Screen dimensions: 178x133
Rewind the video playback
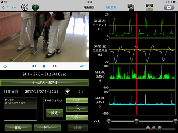pos(34,66)
